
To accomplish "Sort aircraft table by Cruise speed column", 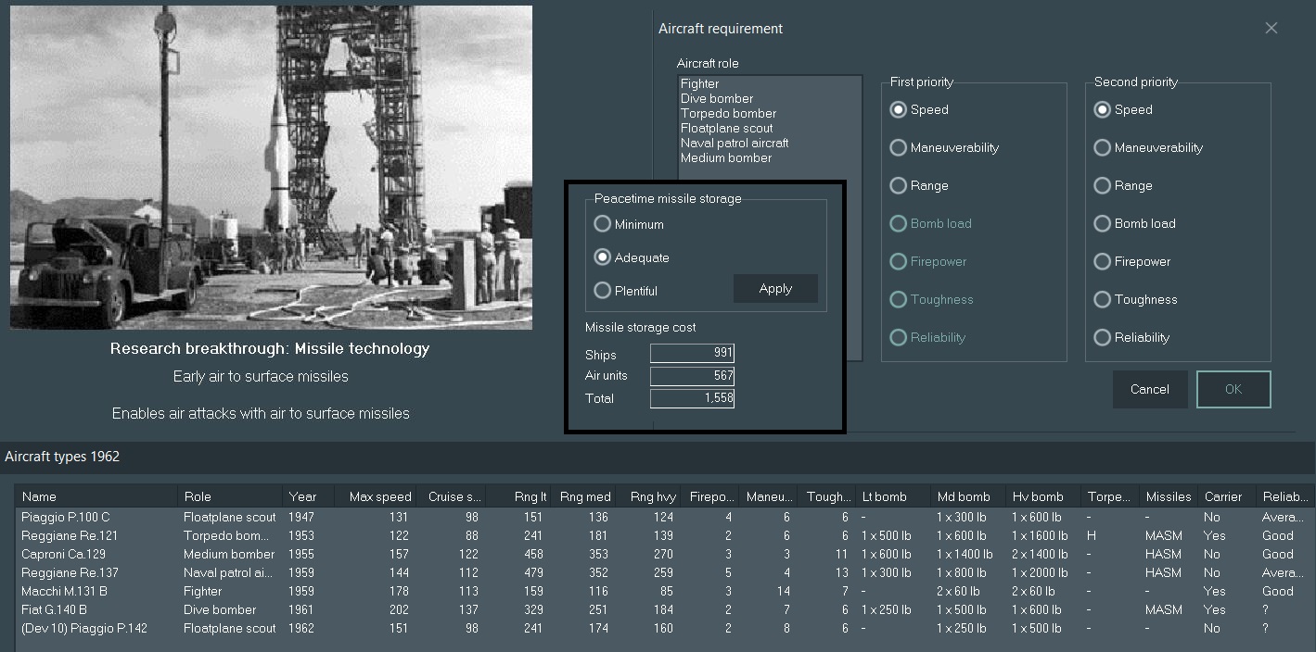I will [x=451, y=496].
